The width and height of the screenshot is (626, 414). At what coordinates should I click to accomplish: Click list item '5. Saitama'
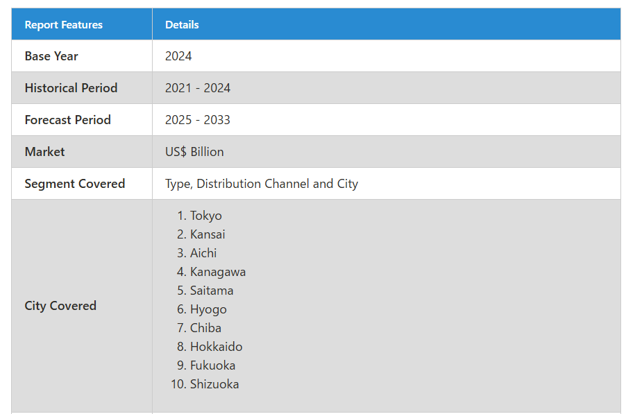click(205, 291)
